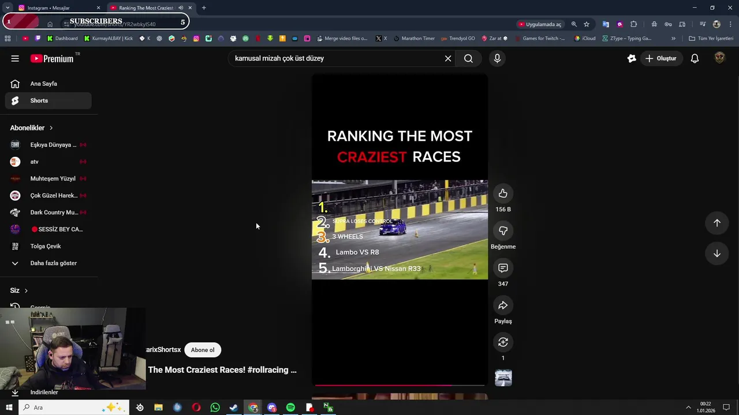Open the YouTube account avatar menu
Screen dimensions: 739x415
(x=719, y=58)
